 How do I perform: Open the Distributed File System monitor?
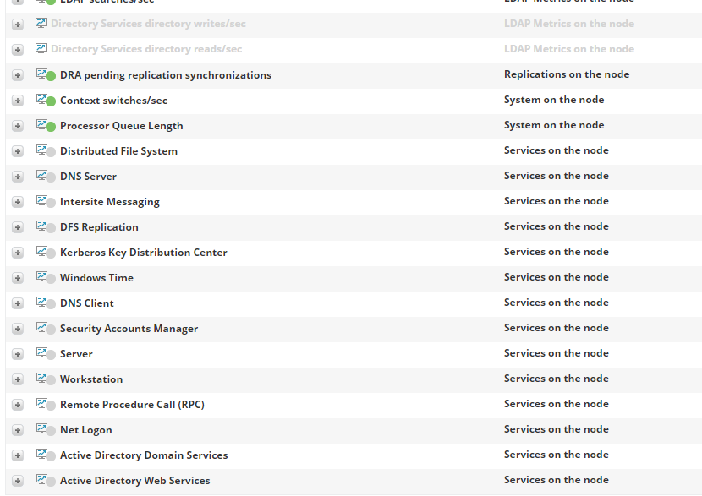point(118,151)
